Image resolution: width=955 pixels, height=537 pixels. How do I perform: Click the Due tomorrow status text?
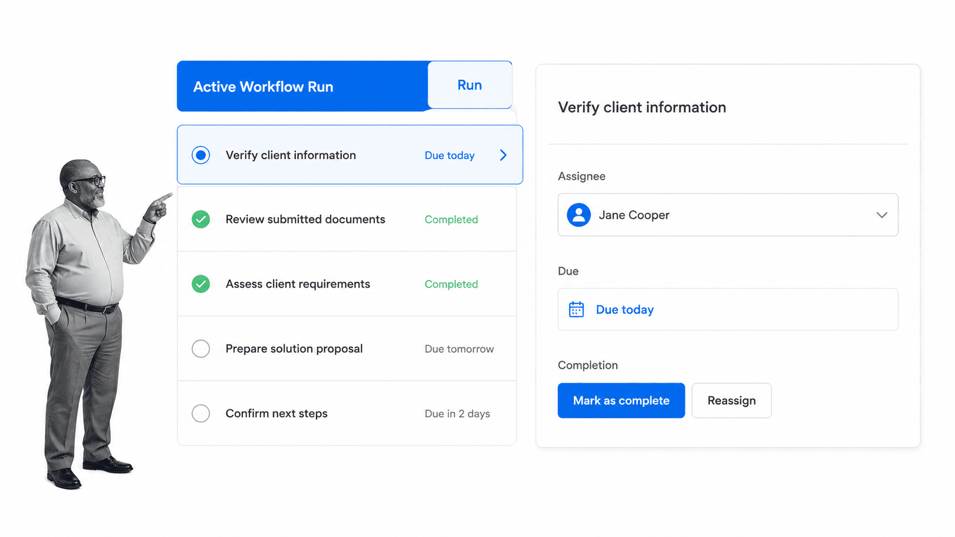459,349
